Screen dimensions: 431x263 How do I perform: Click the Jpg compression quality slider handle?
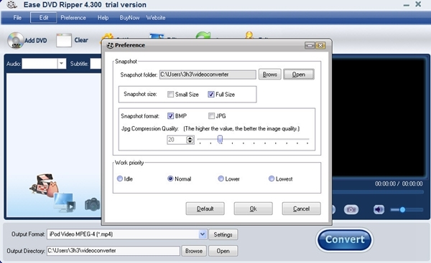click(220, 139)
